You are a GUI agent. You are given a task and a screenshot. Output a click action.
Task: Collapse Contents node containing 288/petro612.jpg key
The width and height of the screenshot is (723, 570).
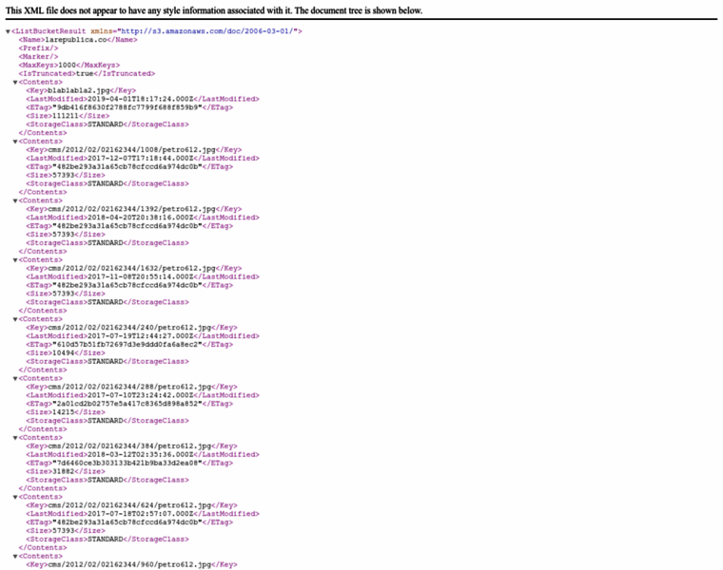(x=15, y=378)
